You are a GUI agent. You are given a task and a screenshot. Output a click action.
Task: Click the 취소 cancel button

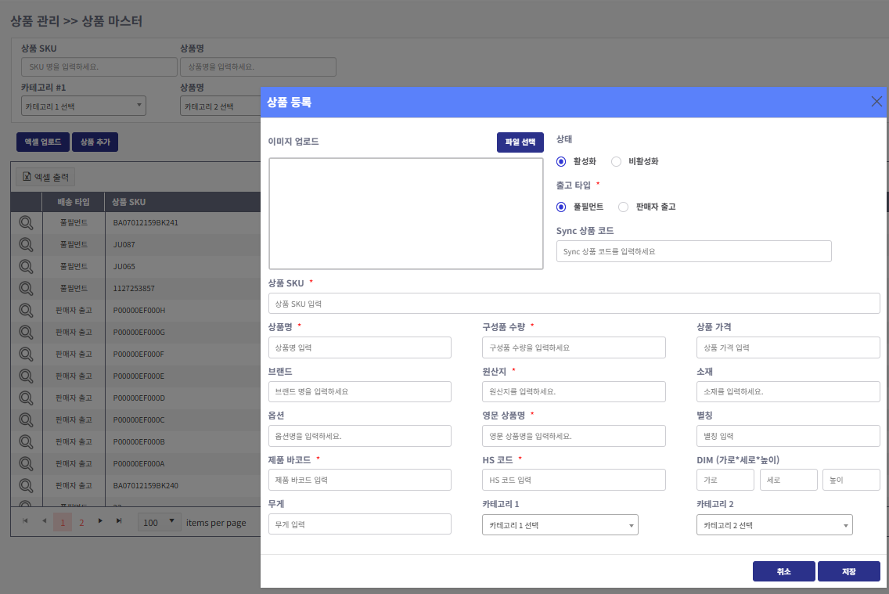tap(783, 572)
